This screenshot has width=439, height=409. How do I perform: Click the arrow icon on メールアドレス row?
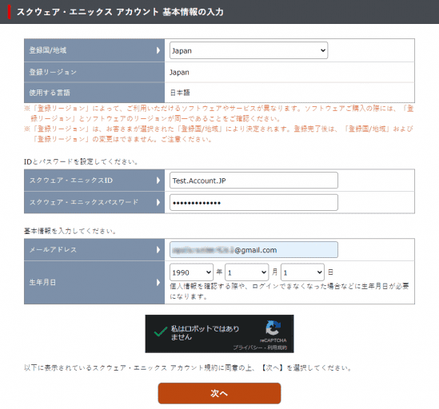pyautogui.click(x=158, y=249)
